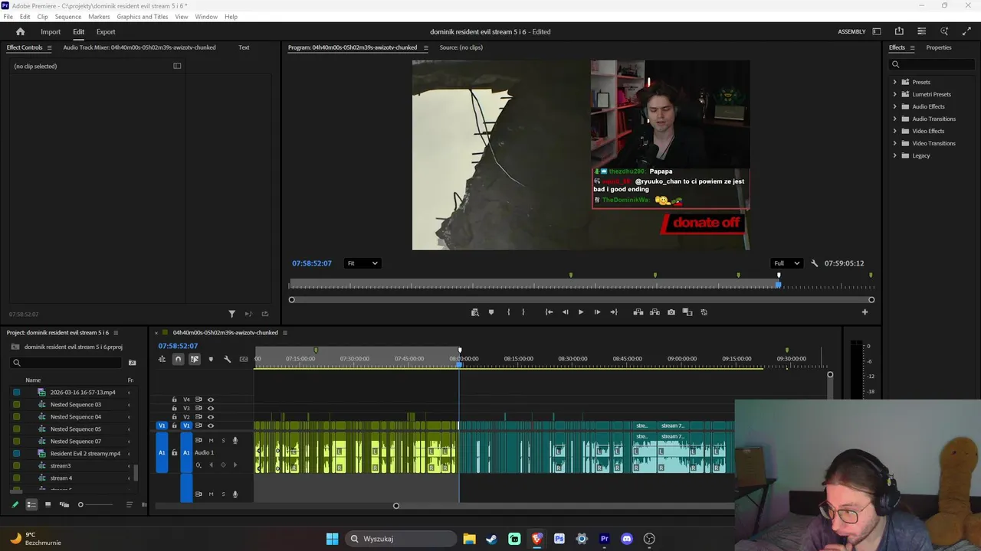Solo the Audio 1 track
The image size is (981, 551).
tap(223, 440)
